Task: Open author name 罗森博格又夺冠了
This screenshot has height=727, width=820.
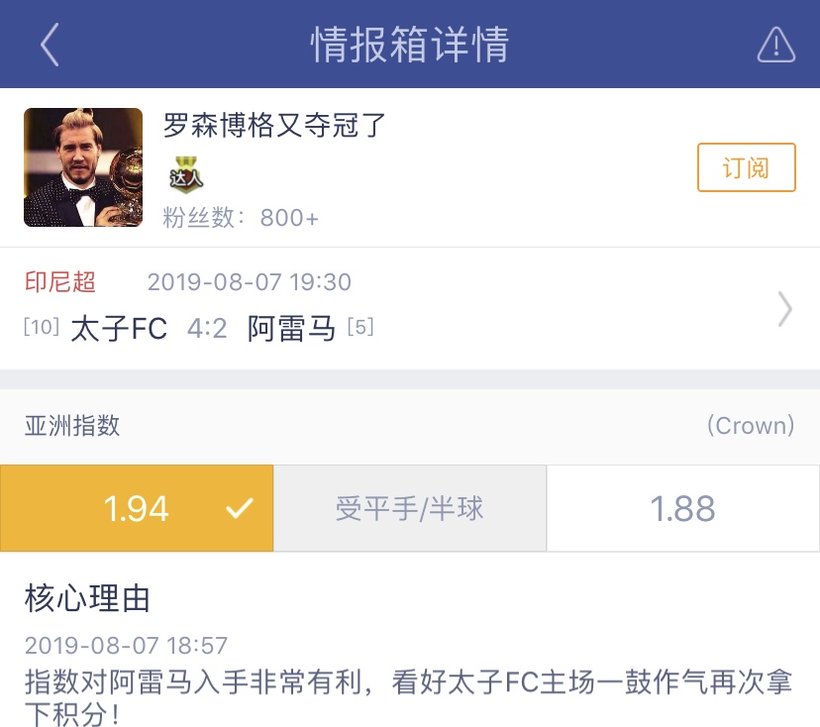Action: pos(274,126)
